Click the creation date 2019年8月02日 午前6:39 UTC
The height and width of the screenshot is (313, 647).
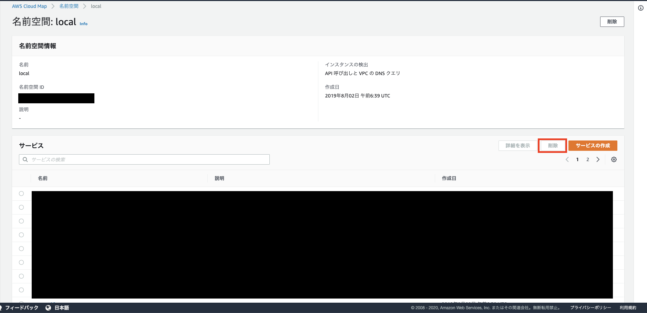(x=358, y=96)
